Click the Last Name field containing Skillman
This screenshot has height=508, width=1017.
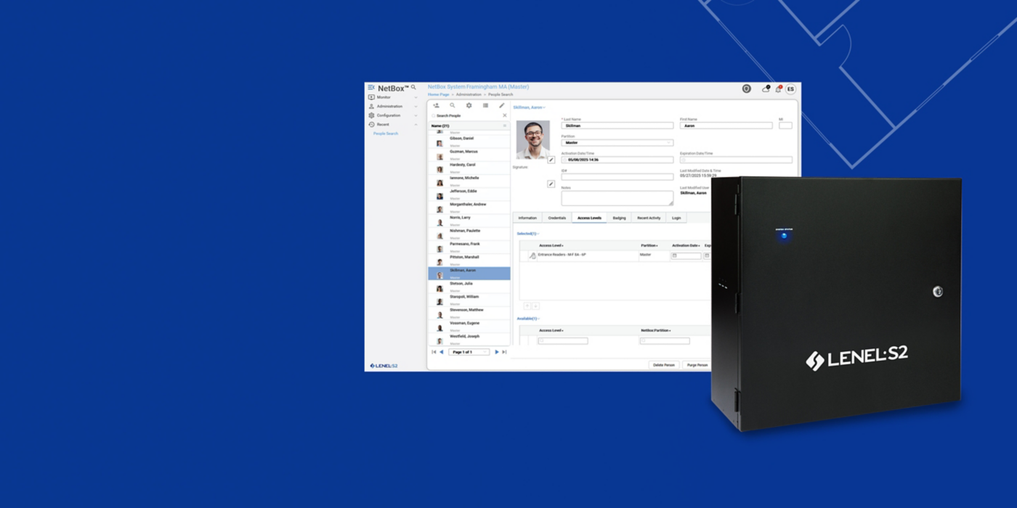coord(617,126)
